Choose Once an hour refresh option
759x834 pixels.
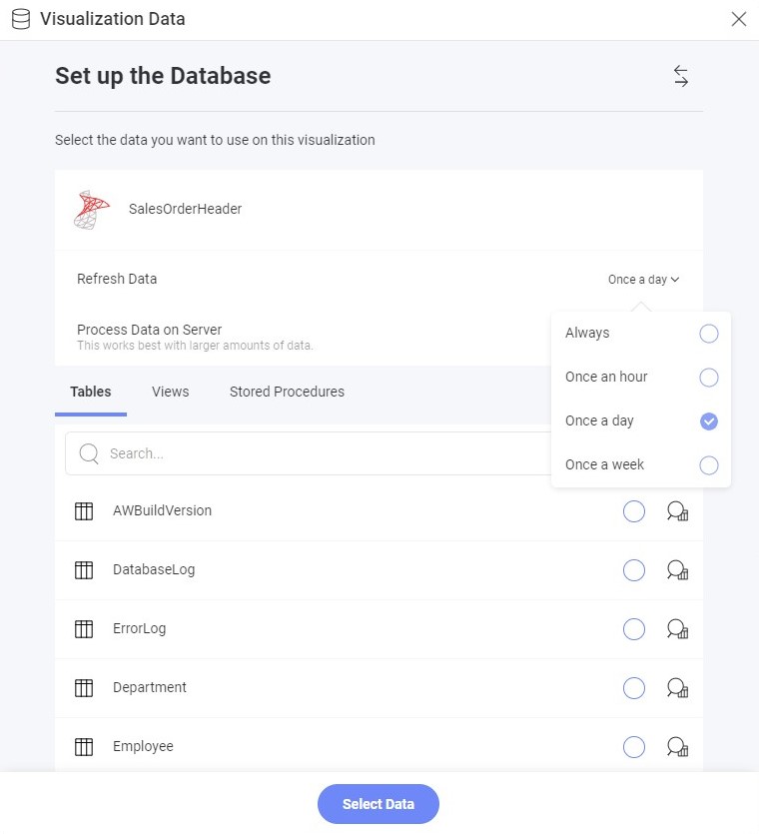pos(708,378)
